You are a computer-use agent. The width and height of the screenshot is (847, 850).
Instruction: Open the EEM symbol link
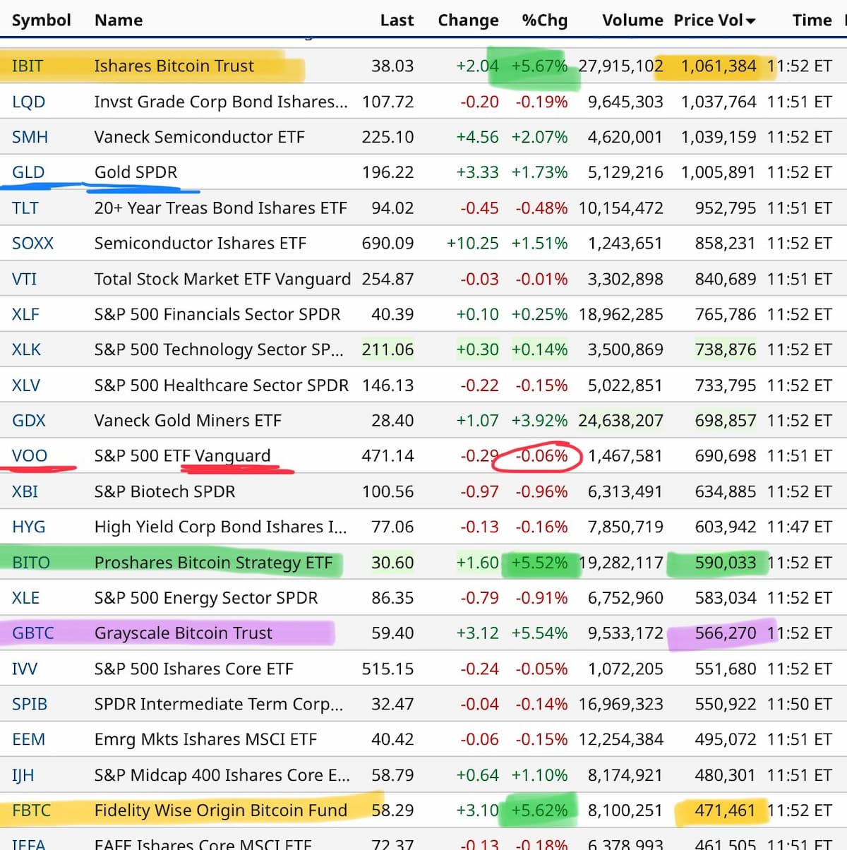(28, 739)
